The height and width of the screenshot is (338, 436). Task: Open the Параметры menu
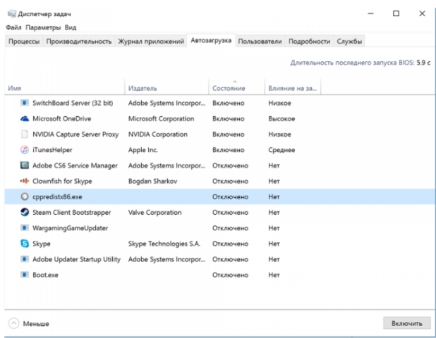click(x=43, y=27)
